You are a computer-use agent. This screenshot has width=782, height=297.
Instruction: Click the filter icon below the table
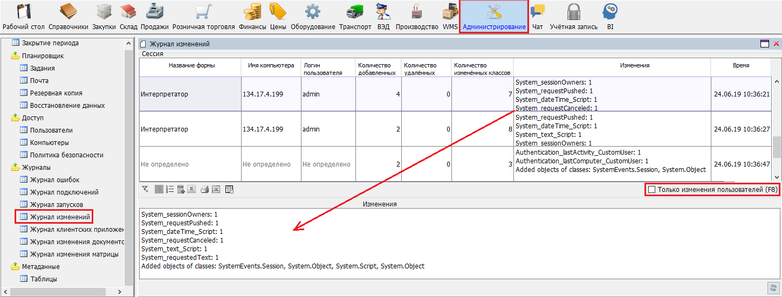point(145,189)
